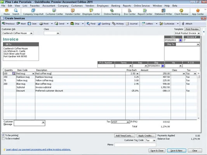This screenshot has width=207, height=155.
Task: Click Save in invoice toolbar
Action: (x=32, y=24)
